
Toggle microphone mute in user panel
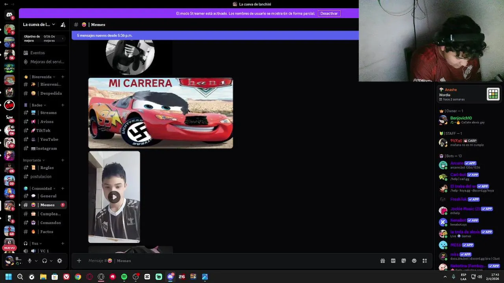click(x=30, y=261)
